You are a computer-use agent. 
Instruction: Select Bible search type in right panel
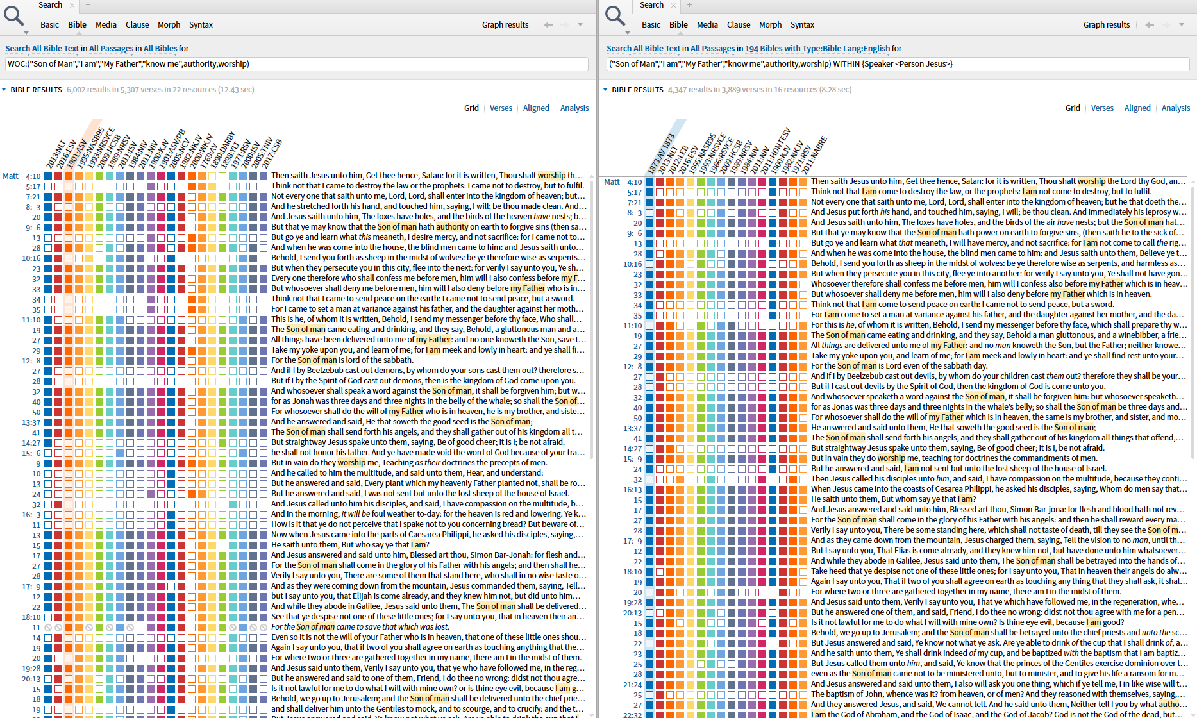[678, 25]
